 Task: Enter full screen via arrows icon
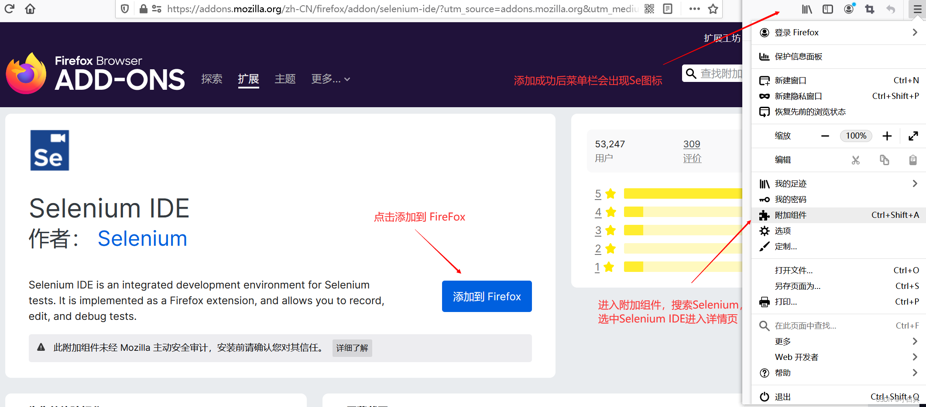(x=913, y=136)
